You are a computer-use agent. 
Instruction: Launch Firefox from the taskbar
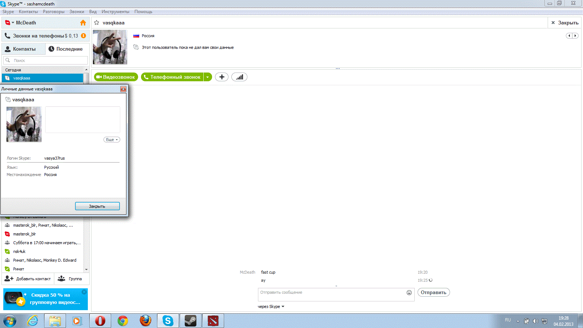coord(145,321)
